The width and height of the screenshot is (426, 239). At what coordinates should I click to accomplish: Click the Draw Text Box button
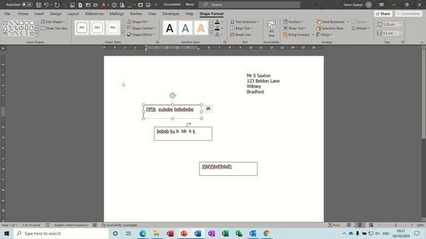click(x=54, y=28)
